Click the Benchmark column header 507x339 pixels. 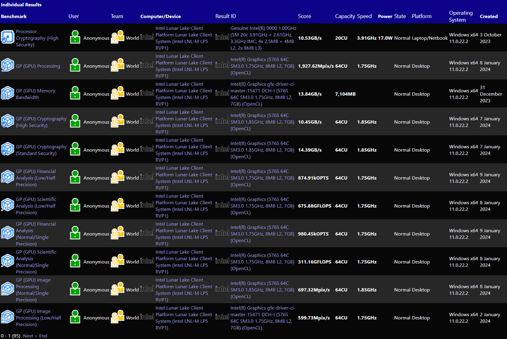[14, 16]
